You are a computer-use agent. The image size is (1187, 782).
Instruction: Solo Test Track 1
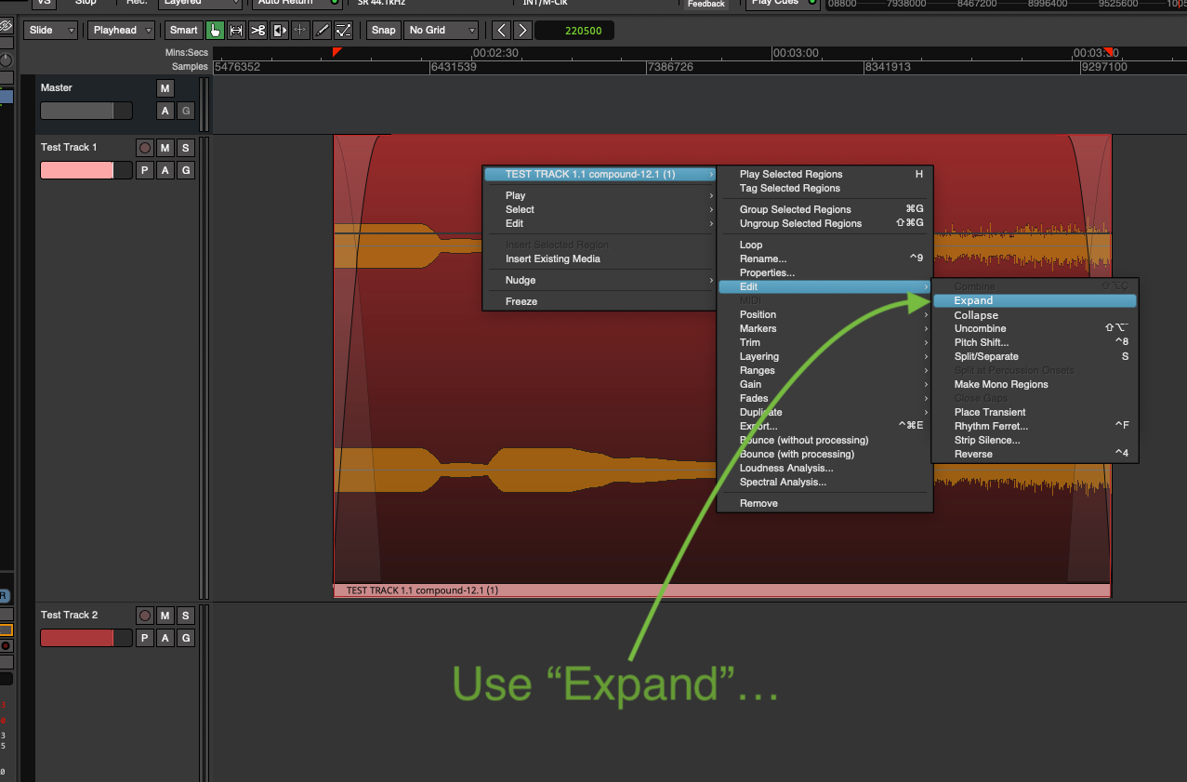[185, 148]
